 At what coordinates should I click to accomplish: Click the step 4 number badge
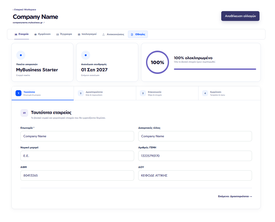pyautogui.click(x=205, y=93)
